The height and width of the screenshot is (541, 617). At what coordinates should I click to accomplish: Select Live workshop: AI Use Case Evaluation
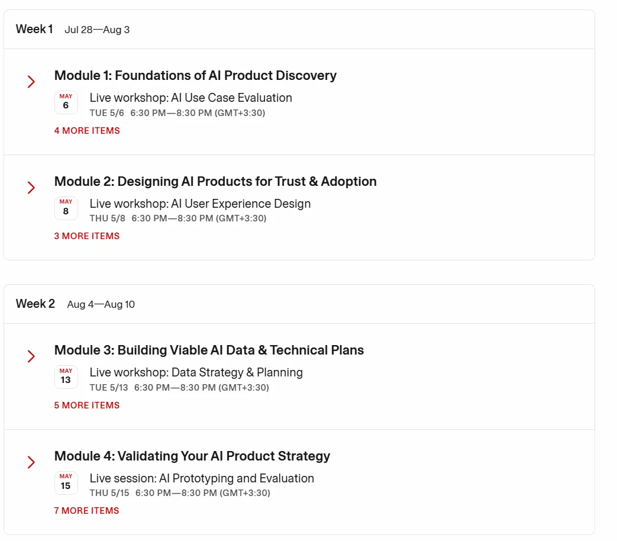pos(191,98)
